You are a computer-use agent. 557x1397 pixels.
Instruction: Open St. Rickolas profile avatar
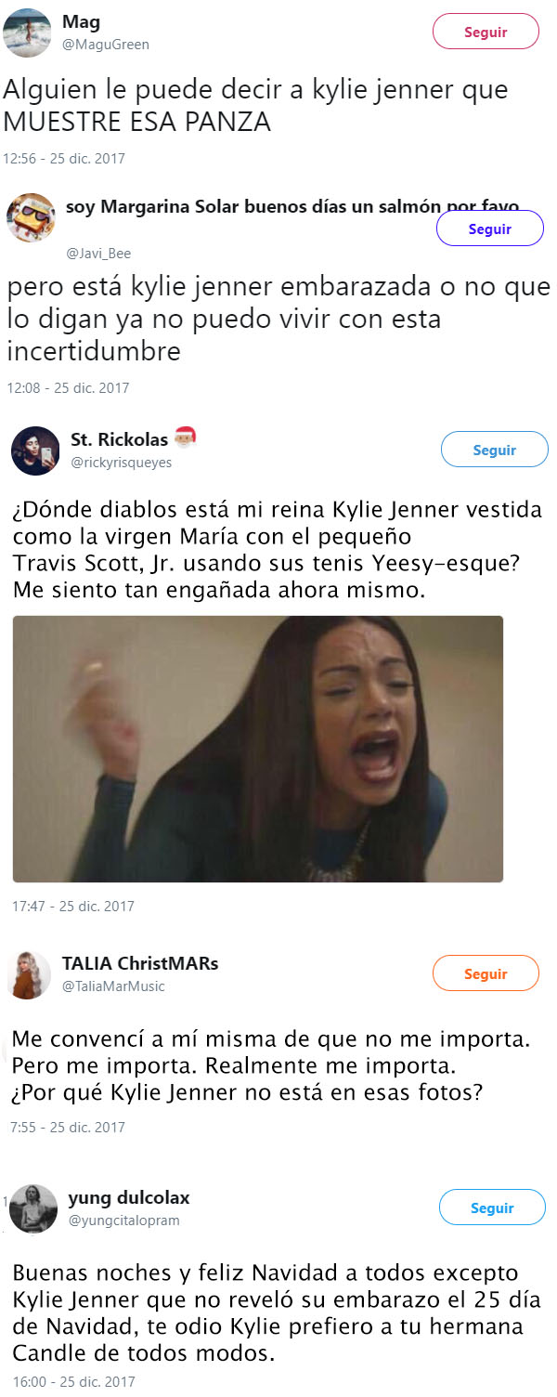tap(35, 450)
